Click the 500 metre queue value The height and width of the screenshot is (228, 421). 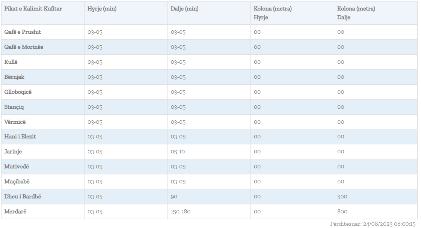click(342, 197)
